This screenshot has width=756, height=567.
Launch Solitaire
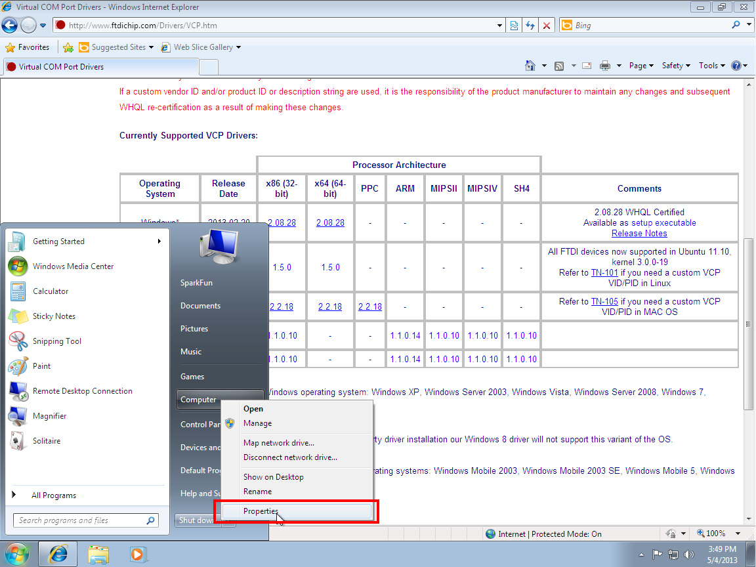(x=86, y=441)
